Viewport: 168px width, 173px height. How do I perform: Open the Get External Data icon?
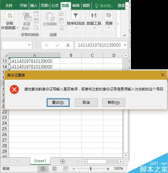tap(10, 15)
